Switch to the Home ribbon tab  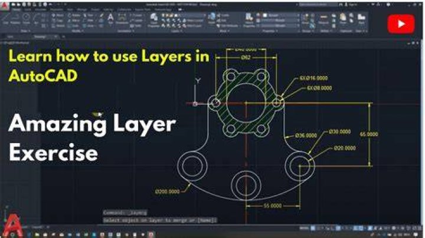pyautogui.click(x=17, y=10)
